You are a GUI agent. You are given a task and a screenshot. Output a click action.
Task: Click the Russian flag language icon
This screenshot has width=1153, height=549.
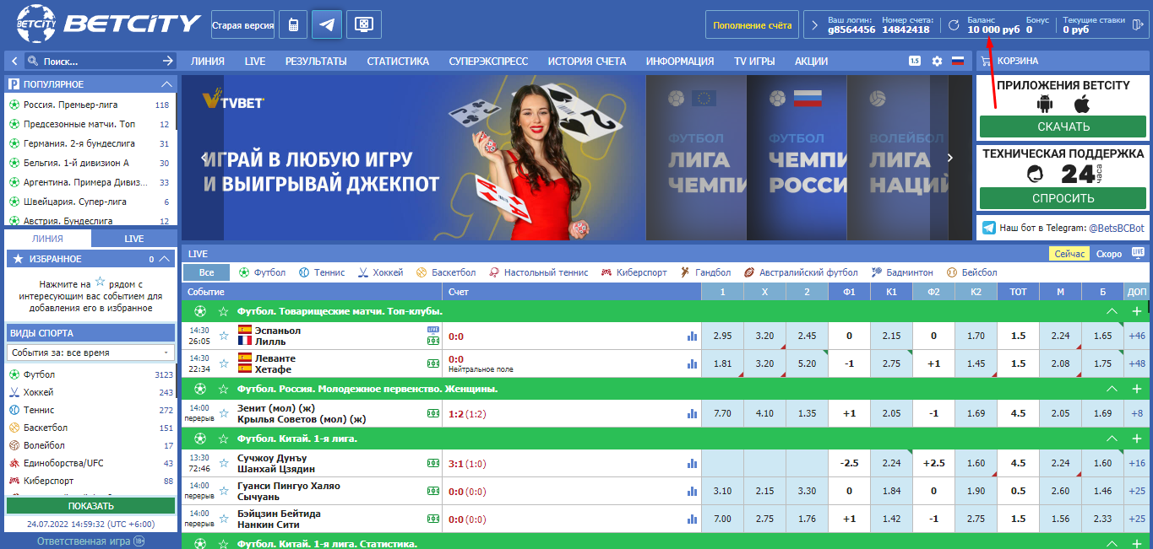pos(958,61)
